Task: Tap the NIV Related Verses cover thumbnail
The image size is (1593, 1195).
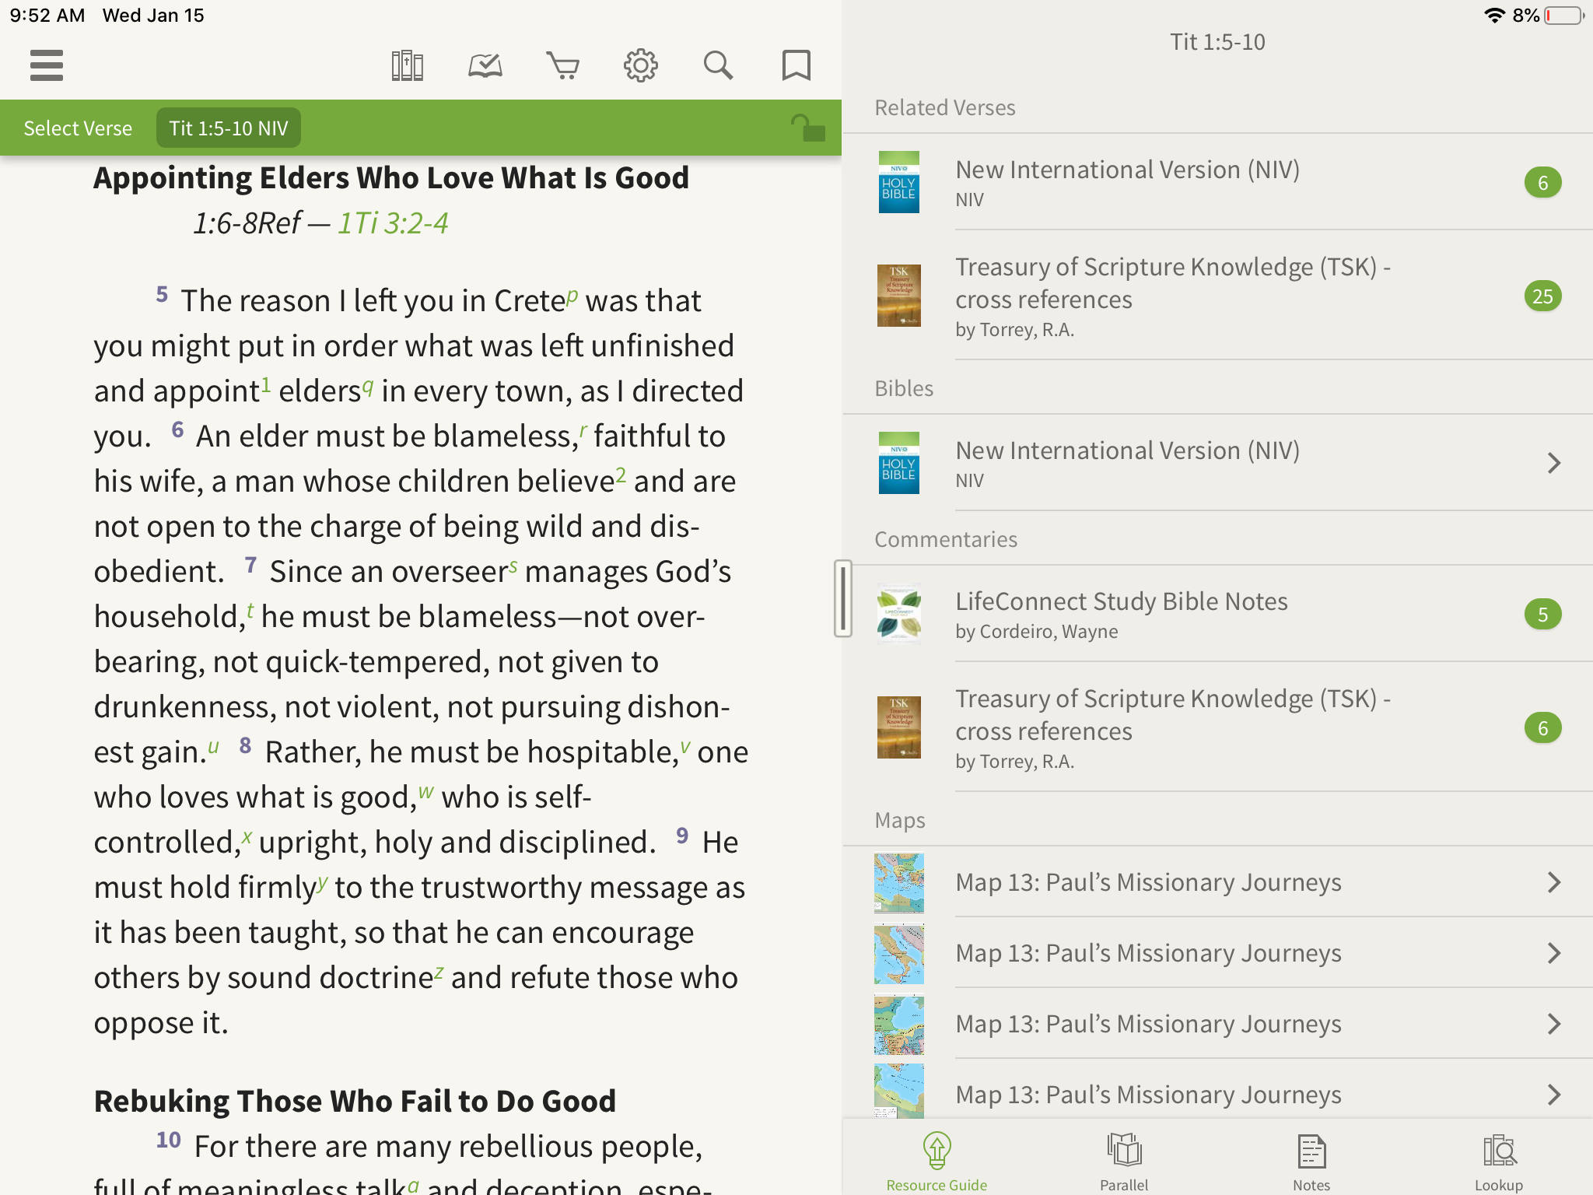Action: (898, 182)
